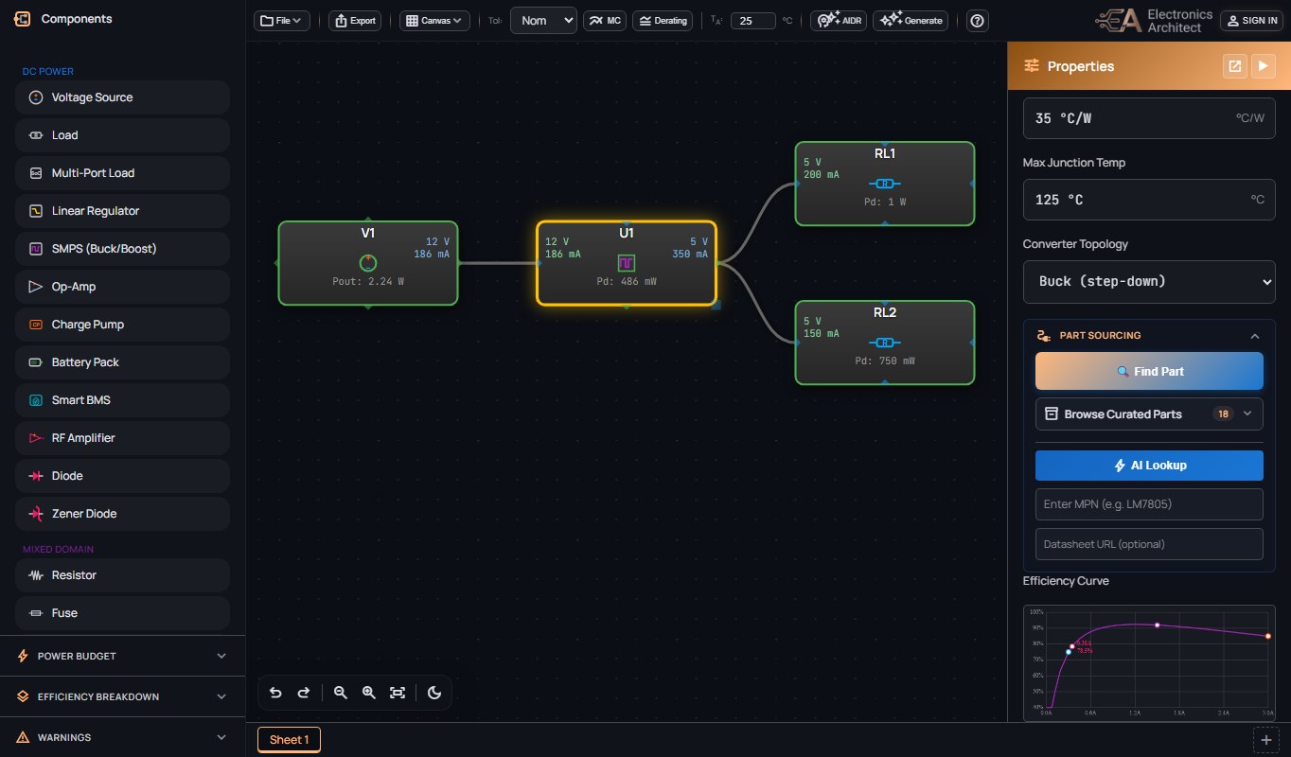
Task: Add a Linear Regulator component
Action: coord(122,211)
